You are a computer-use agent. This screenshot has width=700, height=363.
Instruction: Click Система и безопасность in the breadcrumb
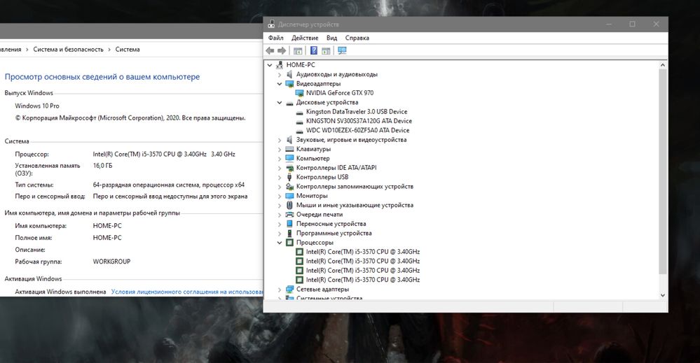[68, 50]
